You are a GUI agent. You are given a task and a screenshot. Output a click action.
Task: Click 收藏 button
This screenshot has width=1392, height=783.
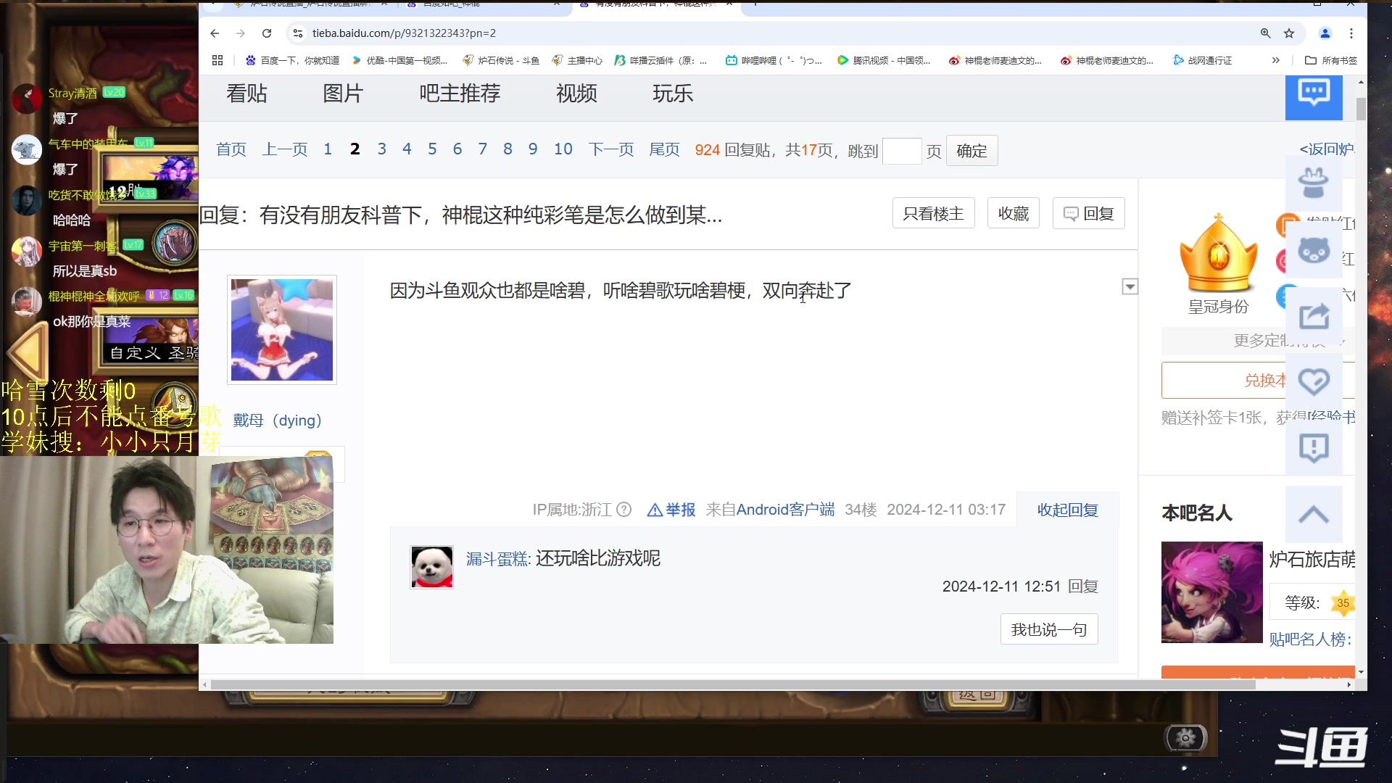coord(1014,214)
